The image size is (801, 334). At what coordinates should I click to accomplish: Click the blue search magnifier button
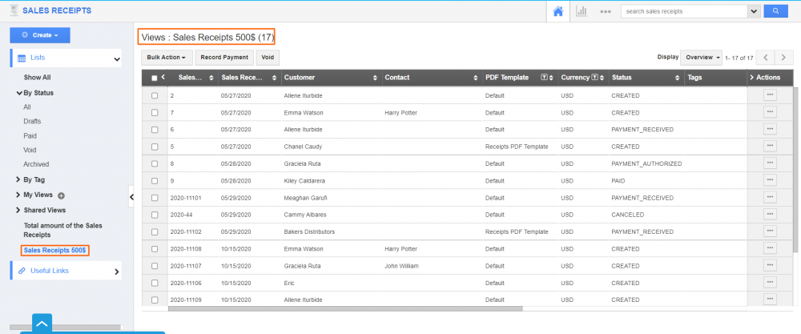pyautogui.click(x=775, y=11)
